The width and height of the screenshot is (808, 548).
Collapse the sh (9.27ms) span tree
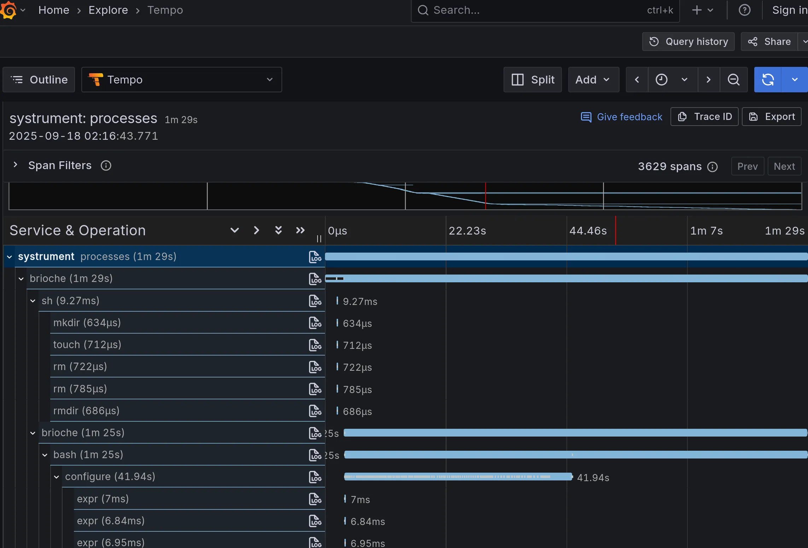coord(33,301)
